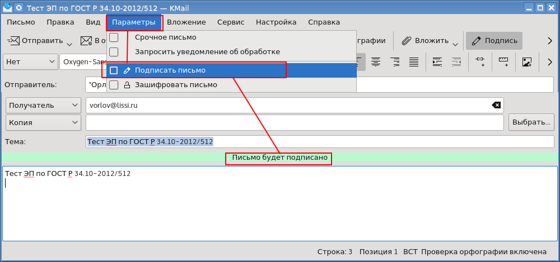Image resolution: width=560 pixels, height=262 pixels.
Task: Open the Письмо menu
Action: point(21,22)
